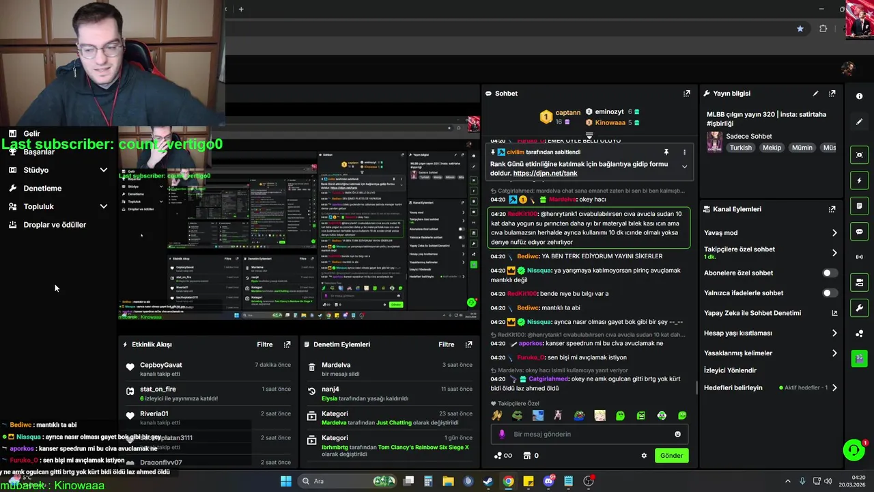Open Filtre in Denetim Eylemleri

pyautogui.click(x=446, y=344)
